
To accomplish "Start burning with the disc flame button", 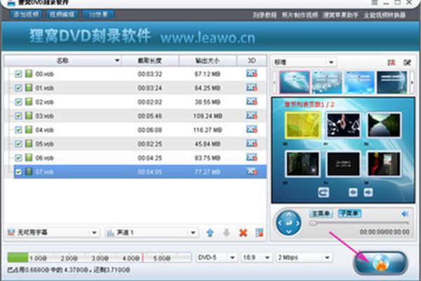I will point(380,263).
